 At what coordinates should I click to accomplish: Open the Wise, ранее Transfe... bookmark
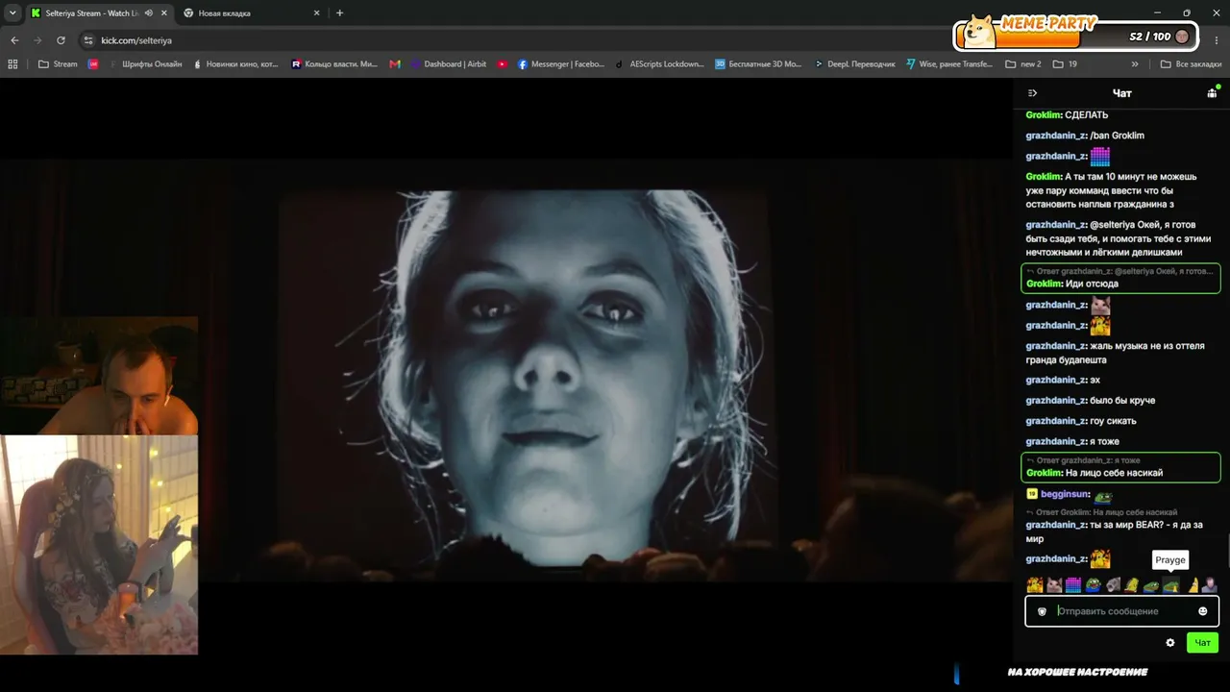click(x=949, y=64)
